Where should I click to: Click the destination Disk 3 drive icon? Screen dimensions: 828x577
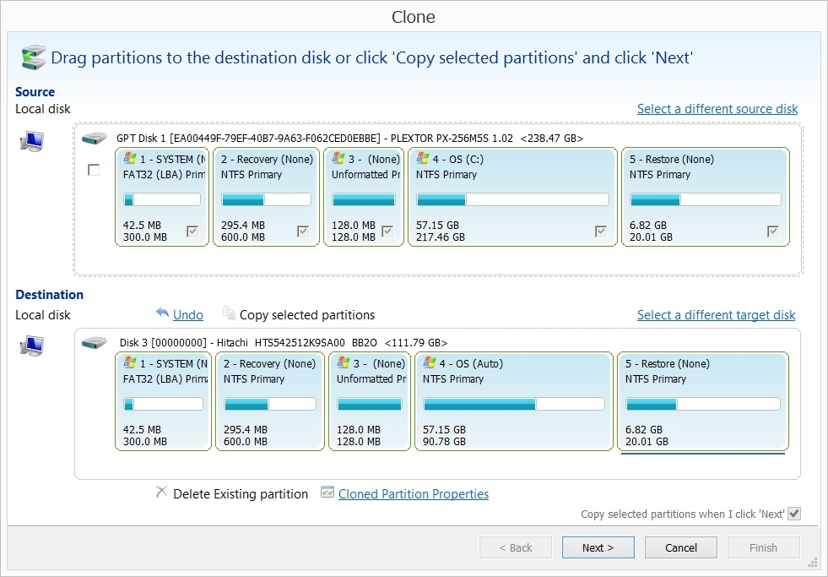pos(95,343)
